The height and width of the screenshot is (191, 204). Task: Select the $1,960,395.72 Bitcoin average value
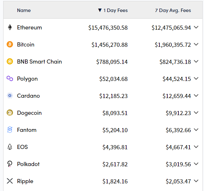(x=173, y=45)
